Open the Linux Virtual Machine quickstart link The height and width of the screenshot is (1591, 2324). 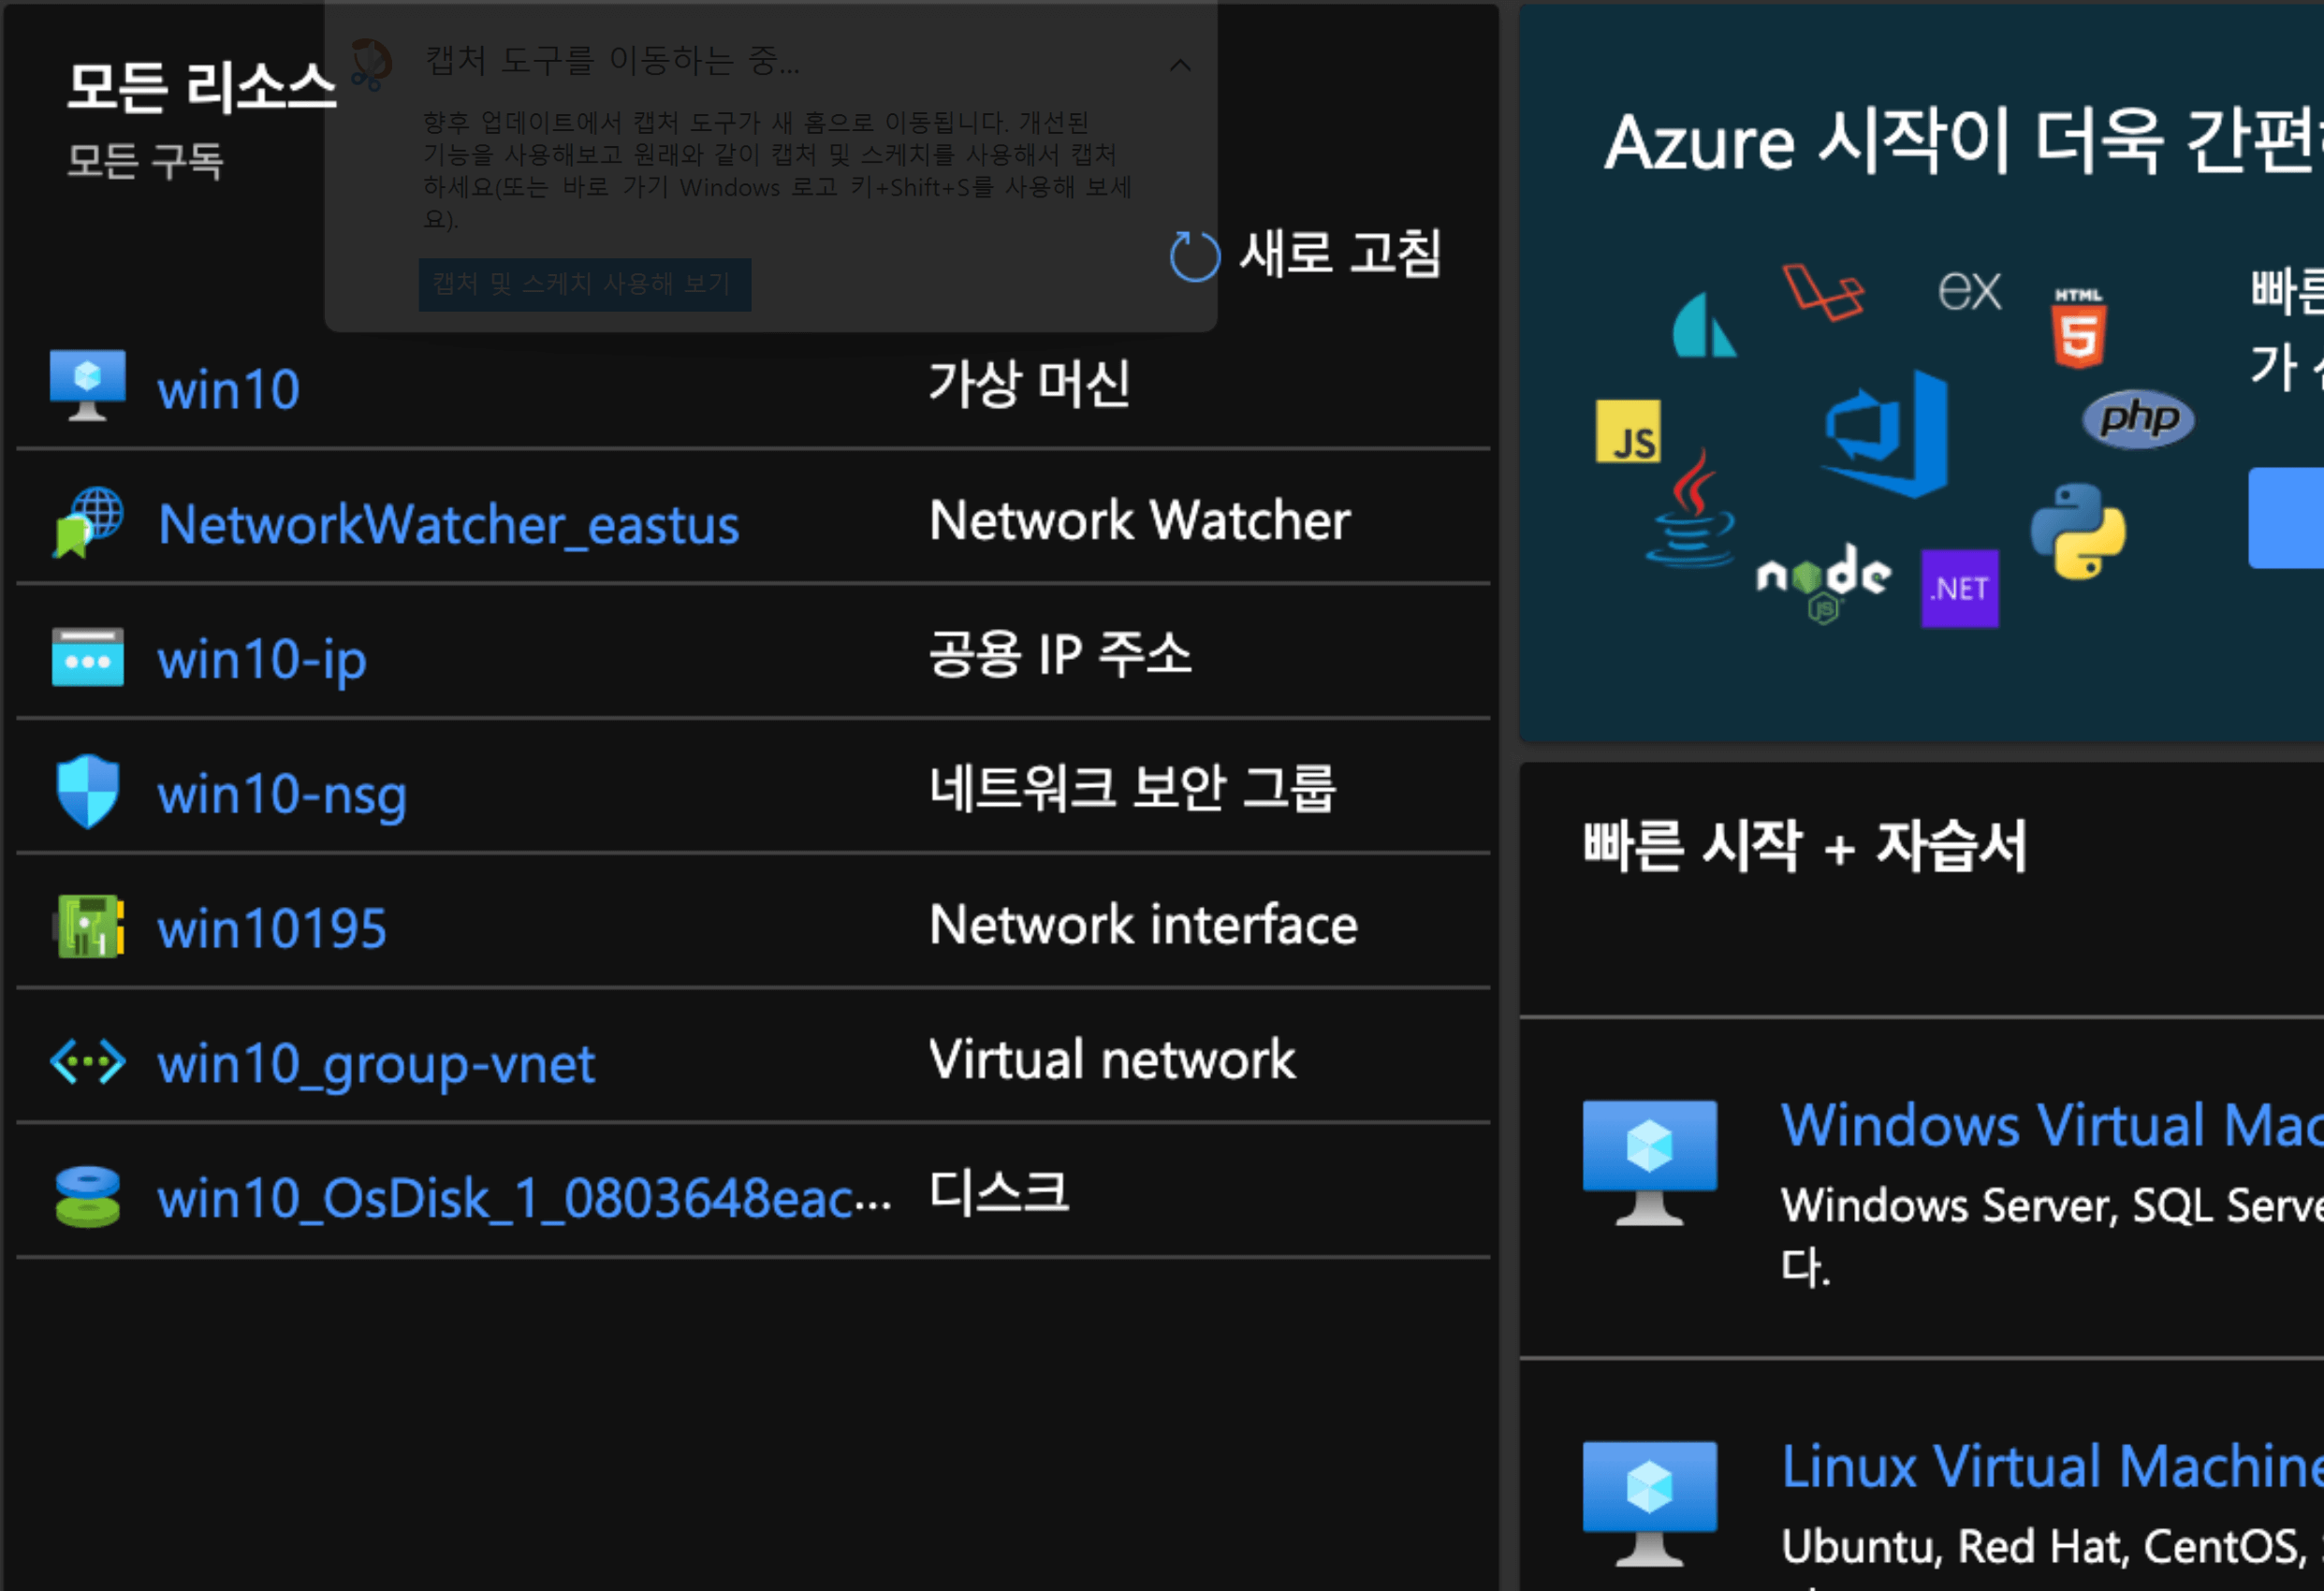2052,1467
